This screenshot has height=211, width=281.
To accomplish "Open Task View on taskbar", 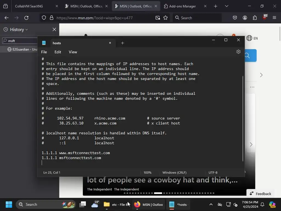I will point(83,204).
